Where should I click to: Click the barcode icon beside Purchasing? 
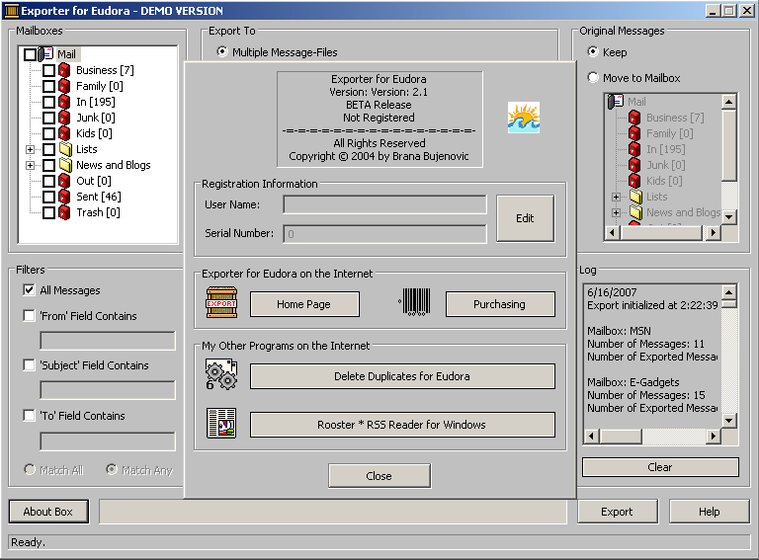415,302
